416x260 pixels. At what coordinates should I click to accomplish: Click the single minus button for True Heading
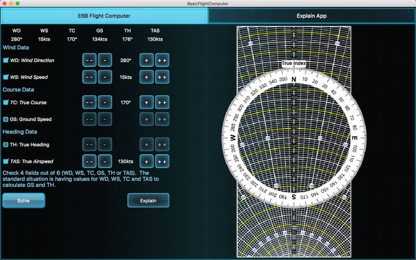(105, 145)
